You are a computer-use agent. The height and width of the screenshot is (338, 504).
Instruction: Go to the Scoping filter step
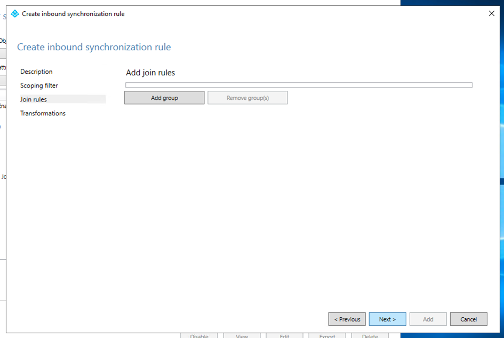point(39,85)
